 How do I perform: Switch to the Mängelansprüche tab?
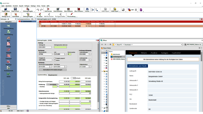click(52, 75)
